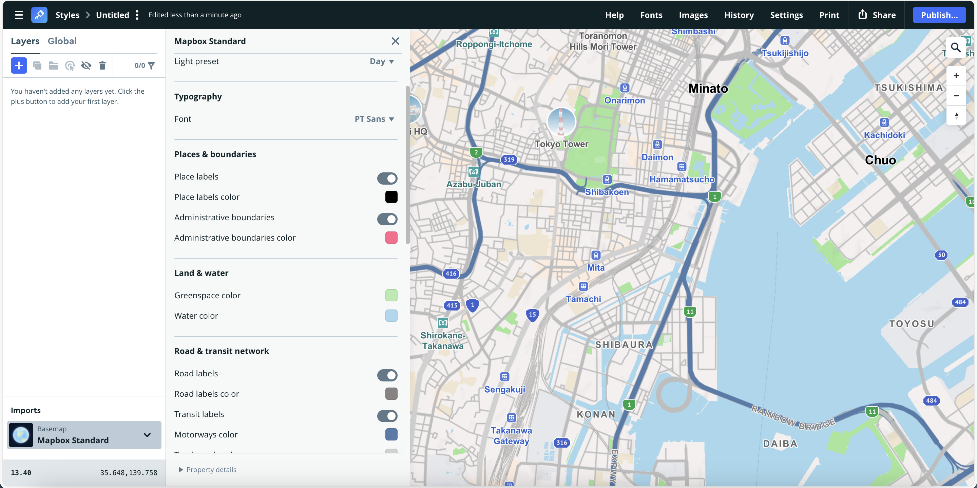Viewport: 977px width, 488px height.
Task: Toggle the Place labels switch
Action: tap(387, 178)
